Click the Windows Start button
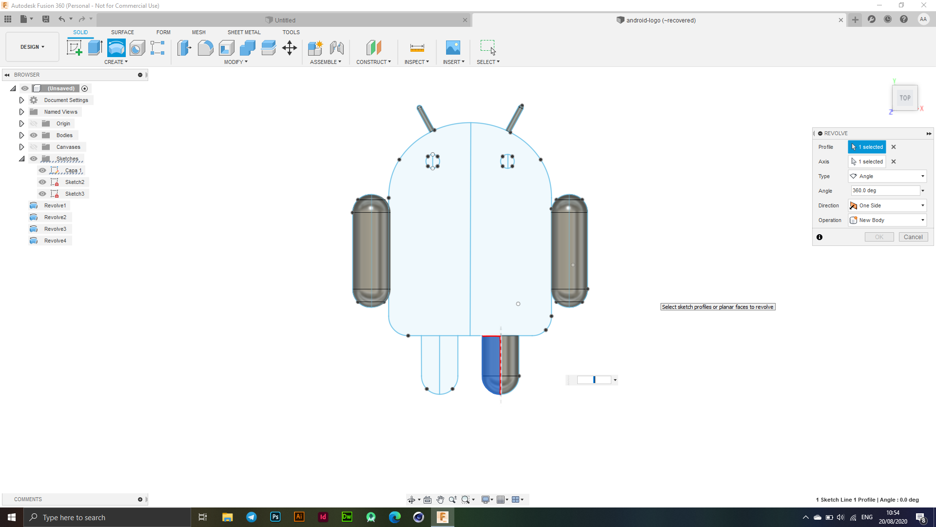 (12, 517)
